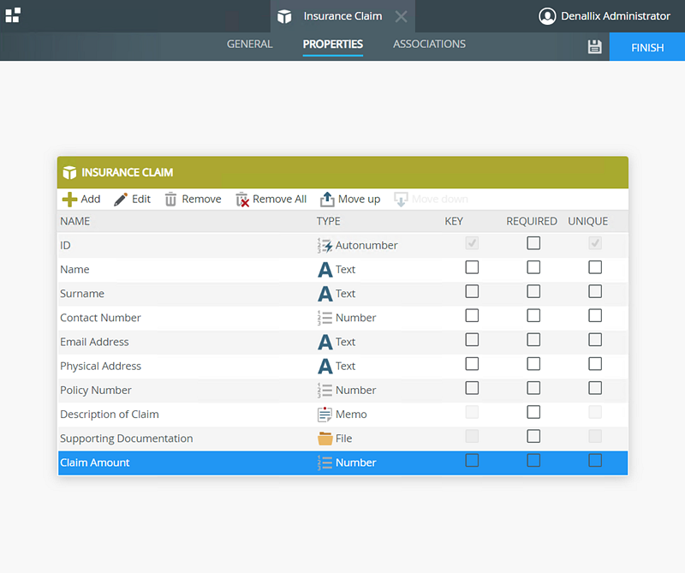Open the Associations tab
The height and width of the screenshot is (573, 685).
pos(429,45)
